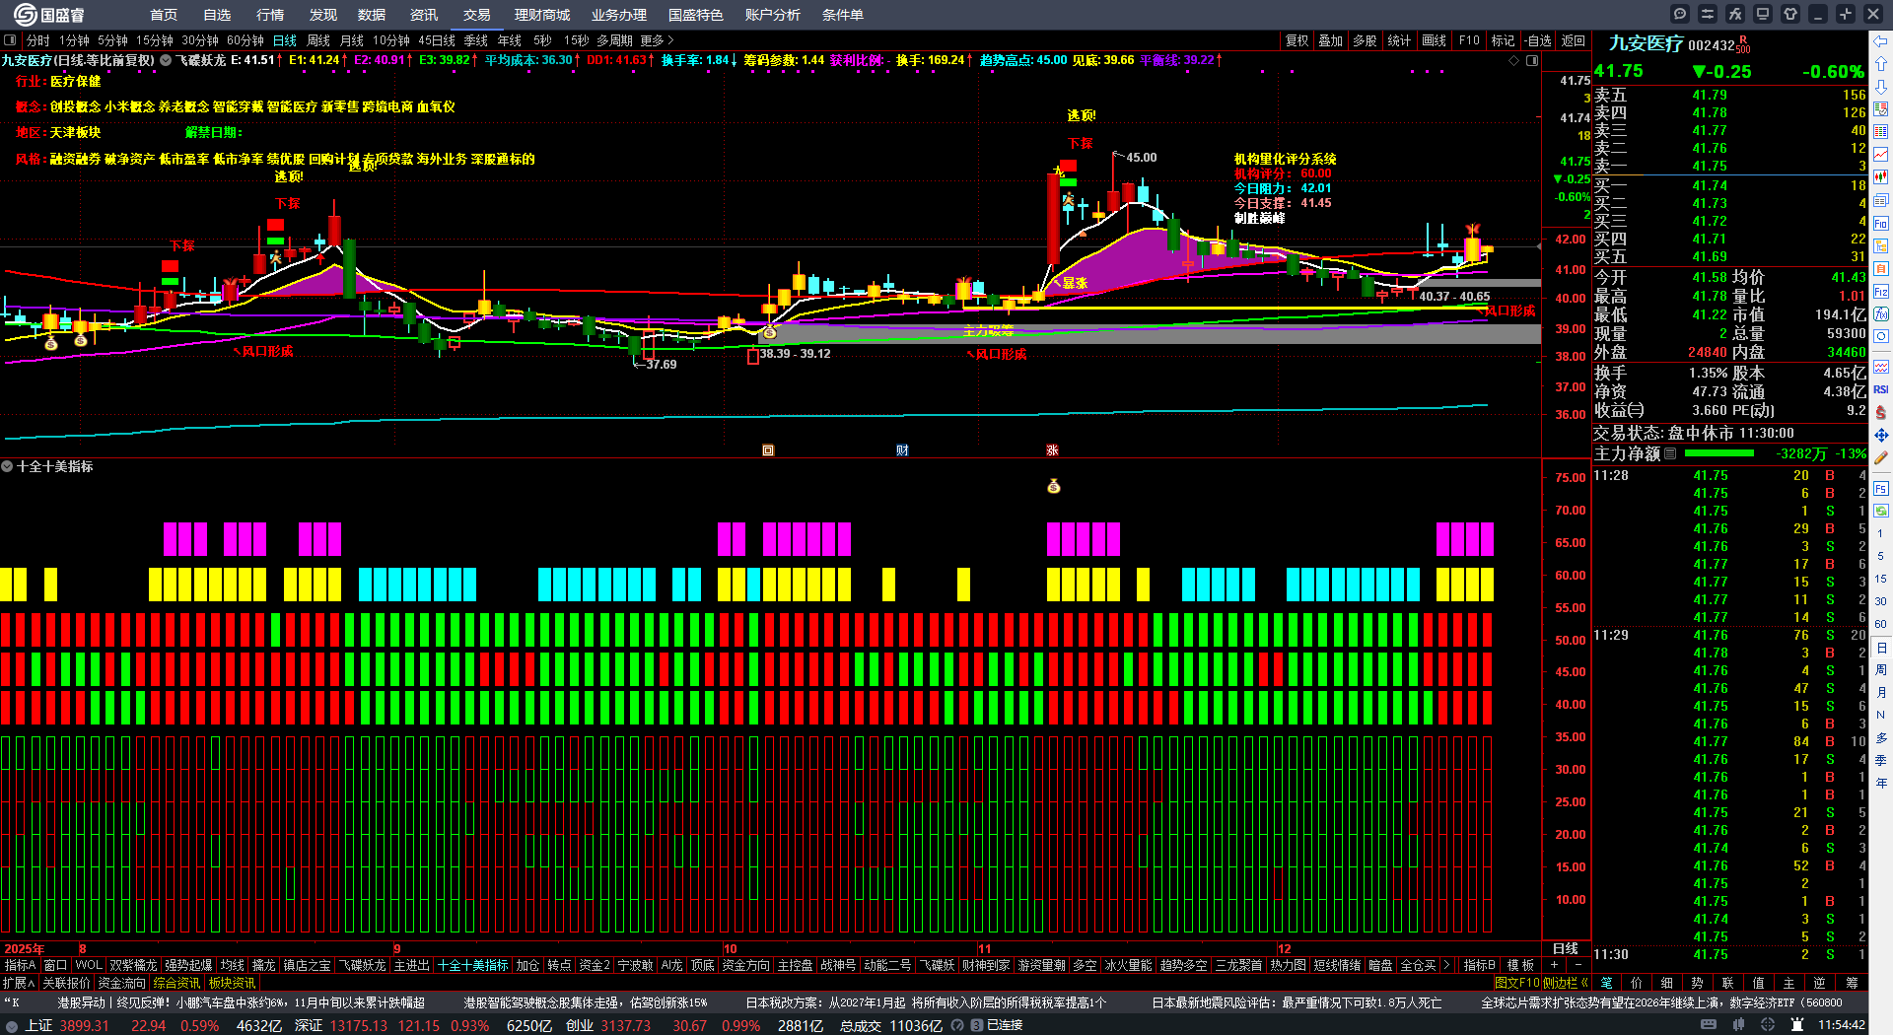Switch sidebar period toggle to 年
The width and height of the screenshot is (1893, 1035).
[x=1881, y=783]
